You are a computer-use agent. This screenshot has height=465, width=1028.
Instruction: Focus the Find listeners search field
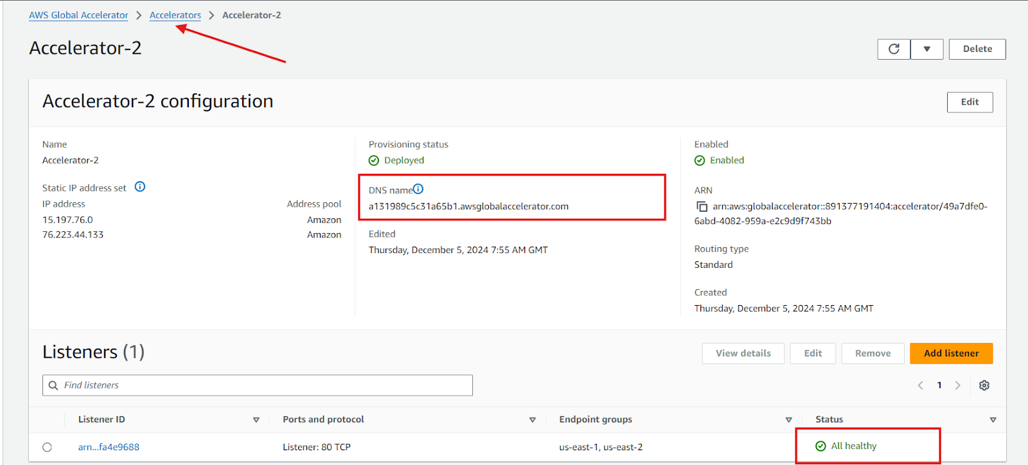click(258, 385)
